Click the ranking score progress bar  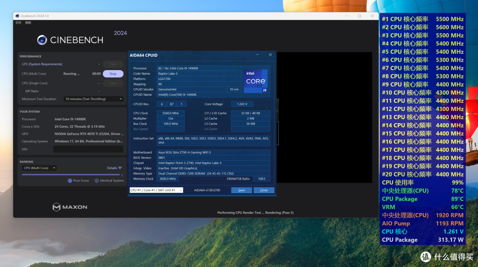[71, 175]
